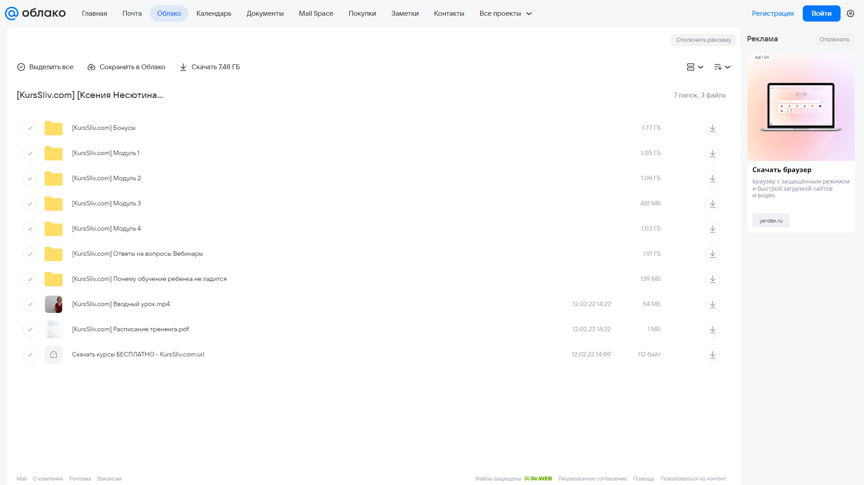
Task: Open the Вводный урок.mp4 video thumbnail
Action: 54,304
